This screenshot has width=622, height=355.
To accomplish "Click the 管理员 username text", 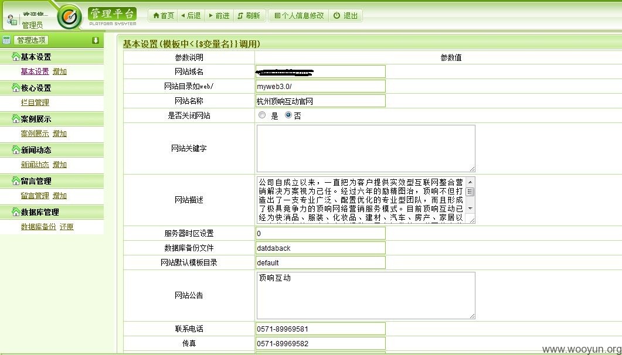I will 32,25.
